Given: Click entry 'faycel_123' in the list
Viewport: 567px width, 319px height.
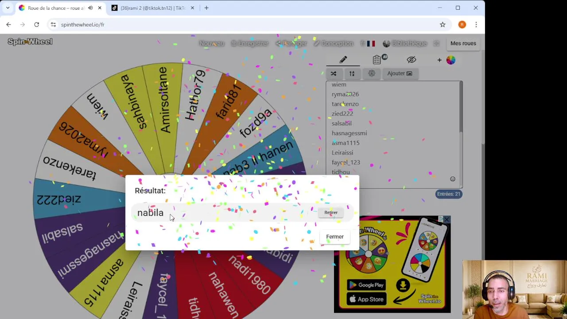Looking at the screenshot, I should 346,163.
